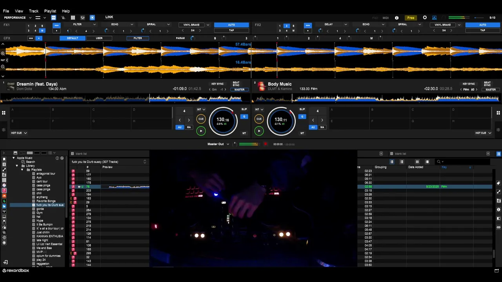Toggle FX1 AUTO BPM button
The width and height of the screenshot is (502, 282).
pyautogui.click(x=231, y=25)
